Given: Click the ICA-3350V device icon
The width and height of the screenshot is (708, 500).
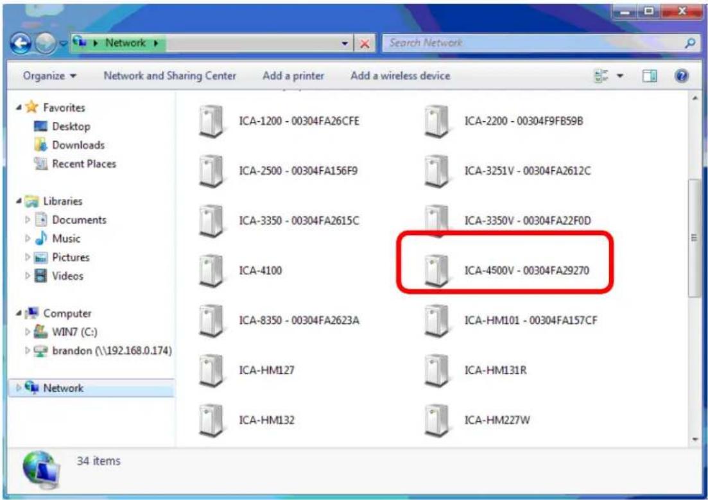Looking at the screenshot, I should [x=436, y=220].
